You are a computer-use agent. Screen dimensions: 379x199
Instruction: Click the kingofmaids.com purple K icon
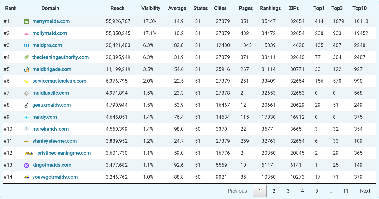pos(27,165)
